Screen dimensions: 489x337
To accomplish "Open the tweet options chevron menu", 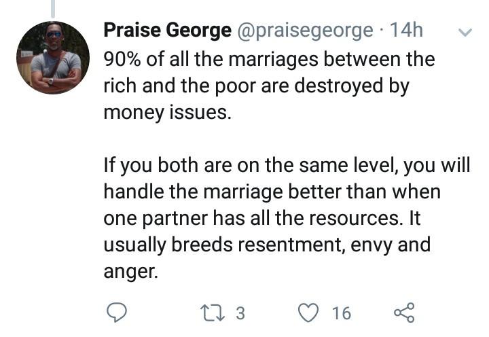I will 466,32.
